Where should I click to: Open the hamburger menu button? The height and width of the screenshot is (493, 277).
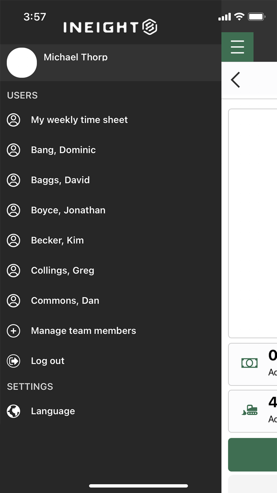237,46
